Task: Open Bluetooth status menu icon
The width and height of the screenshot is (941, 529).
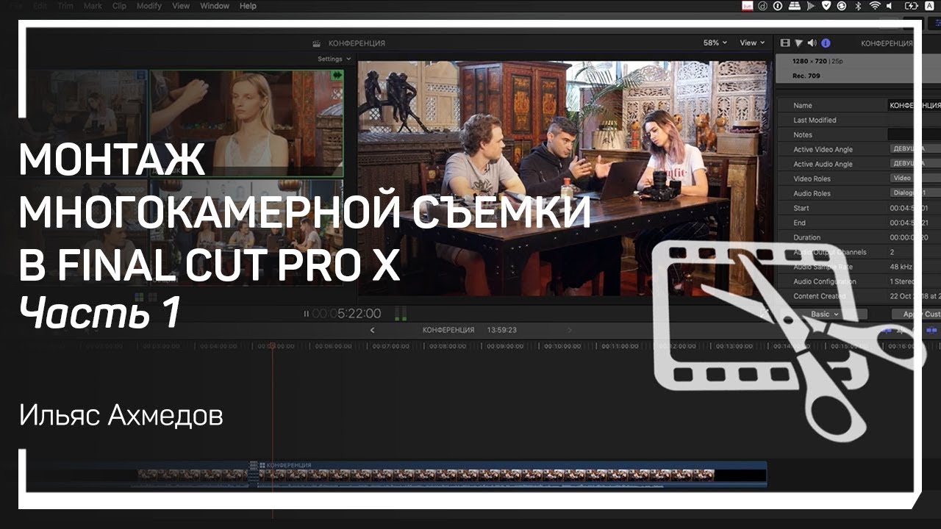Action: coord(858,6)
